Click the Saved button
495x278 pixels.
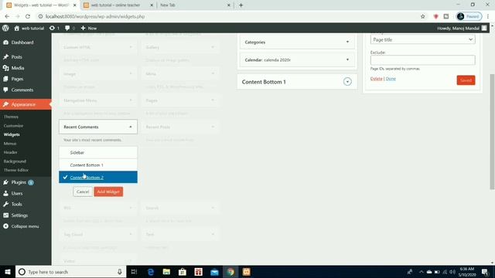466,80
